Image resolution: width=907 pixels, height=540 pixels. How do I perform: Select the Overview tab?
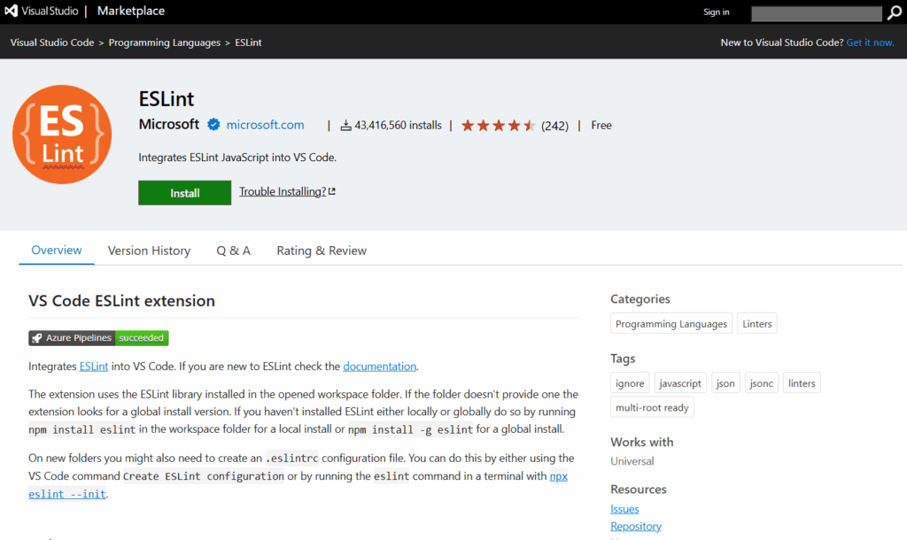[57, 251]
